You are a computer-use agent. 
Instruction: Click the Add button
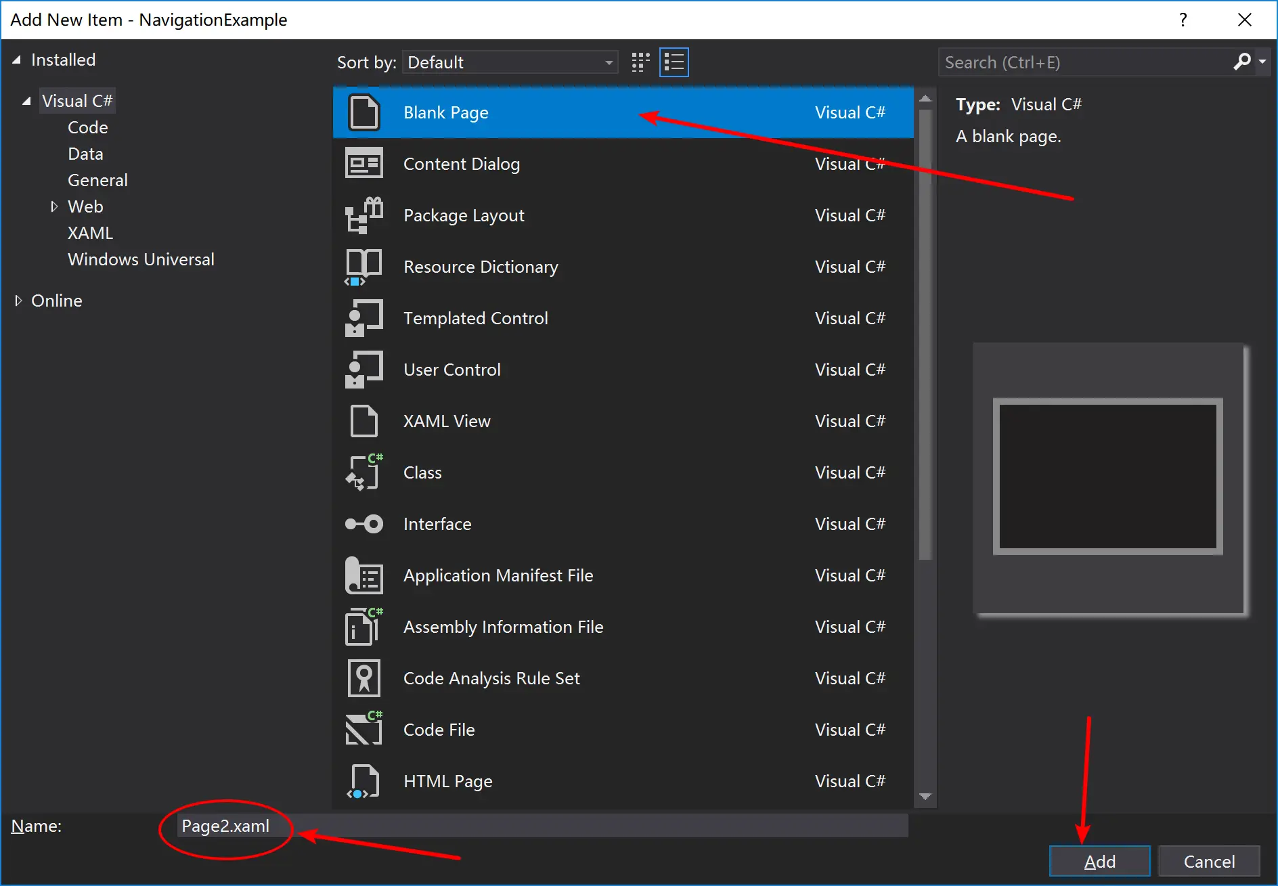(x=1100, y=861)
